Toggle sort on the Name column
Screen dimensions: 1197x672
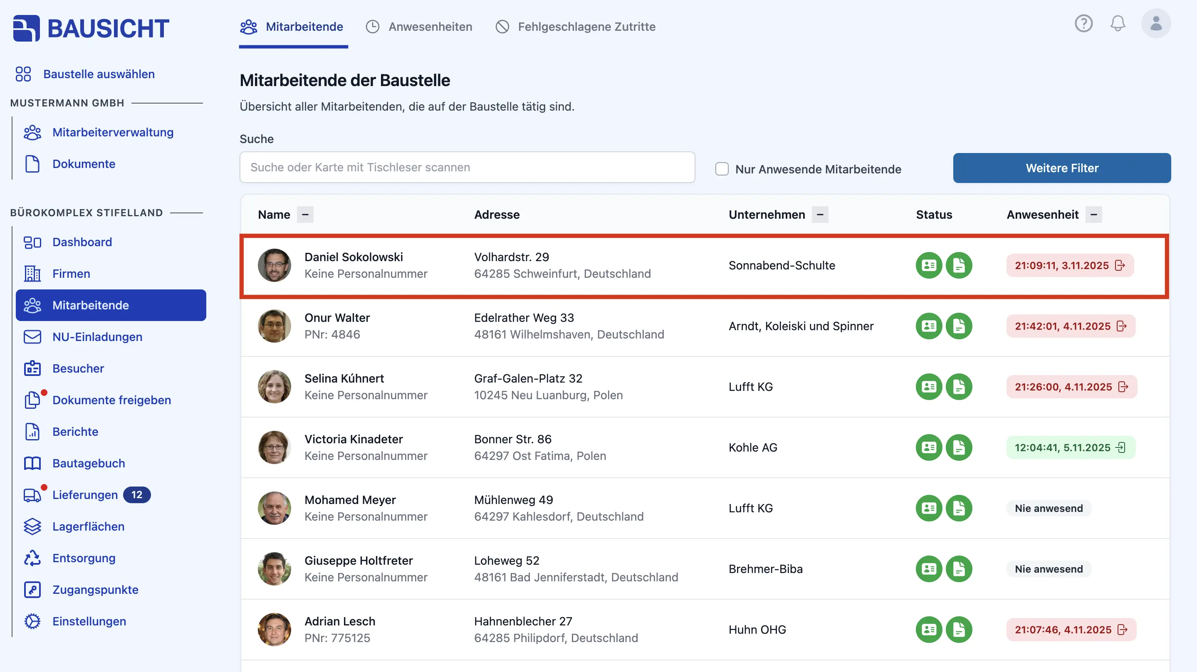coord(305,215)
